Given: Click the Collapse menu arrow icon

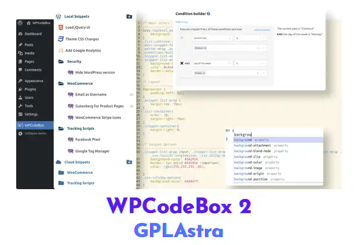Looking at the screenshot, I should [20, 133].
